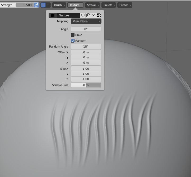Edit the Texture name field
Viewport: 191px width, 177px height.
[68, 15]
